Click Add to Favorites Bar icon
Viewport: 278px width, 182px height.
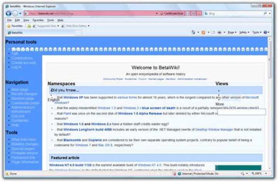click(x=29, y=26)
